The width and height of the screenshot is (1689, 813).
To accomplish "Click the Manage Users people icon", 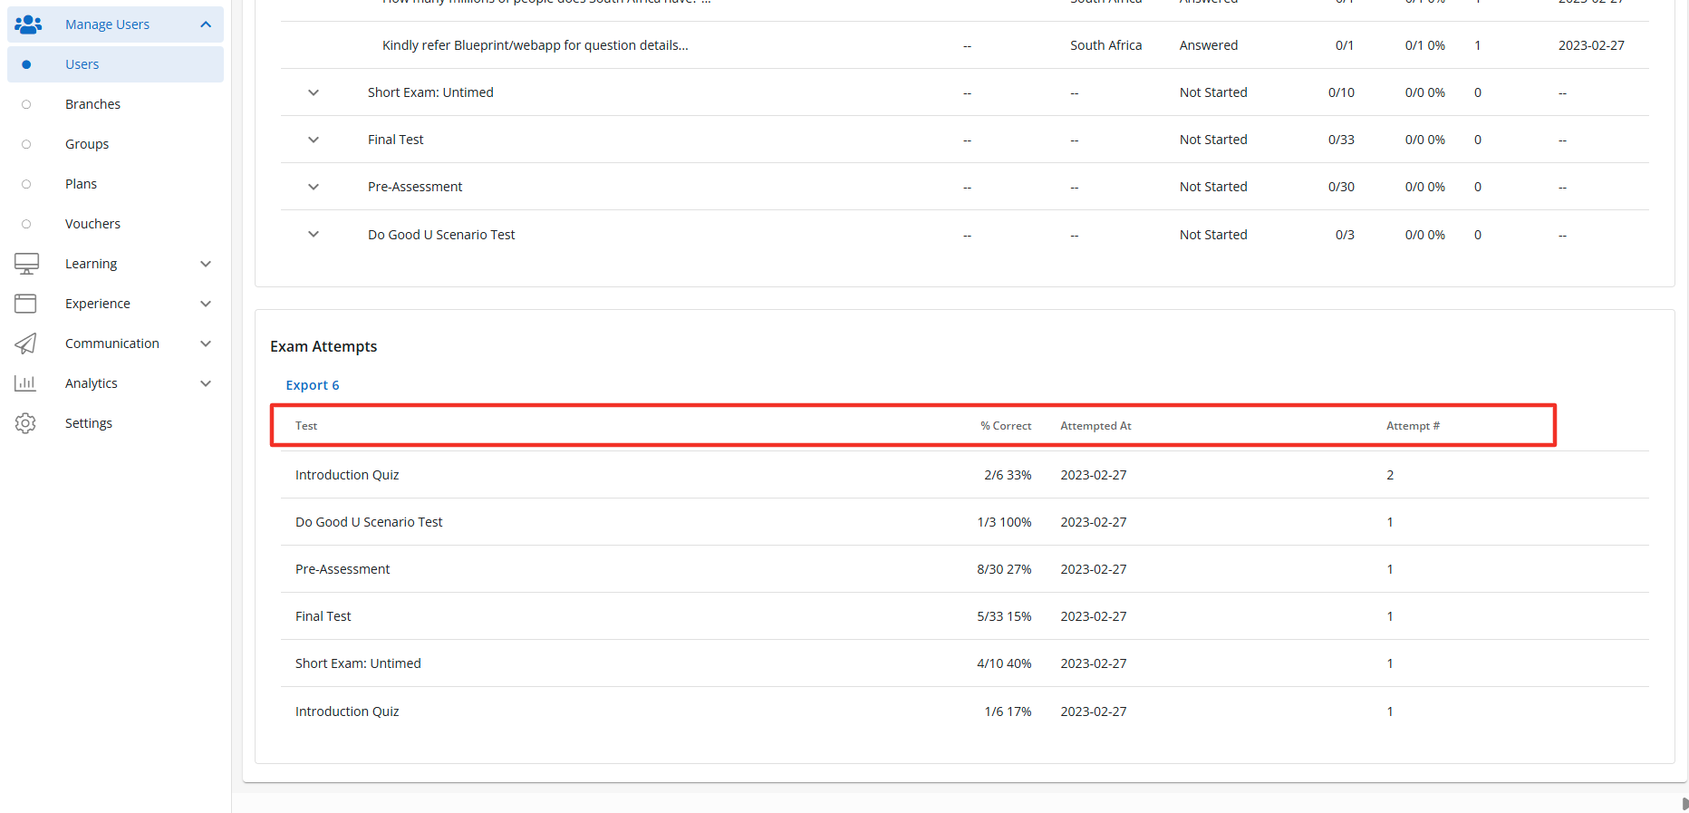I will pyautogui.click(x=28, y=24).
